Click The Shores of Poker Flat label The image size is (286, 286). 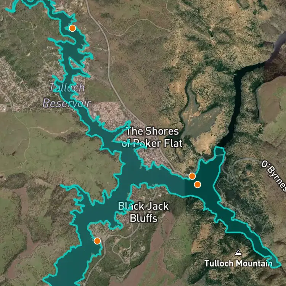tap(152, 137)
